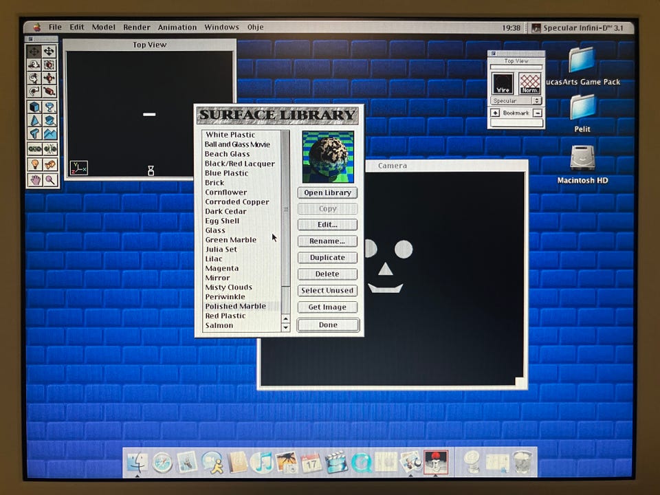Image resolution: width=660 pixels, height=495 pixels.
Task: Select the blue cone primitive tool
Action: coord(34,120)
